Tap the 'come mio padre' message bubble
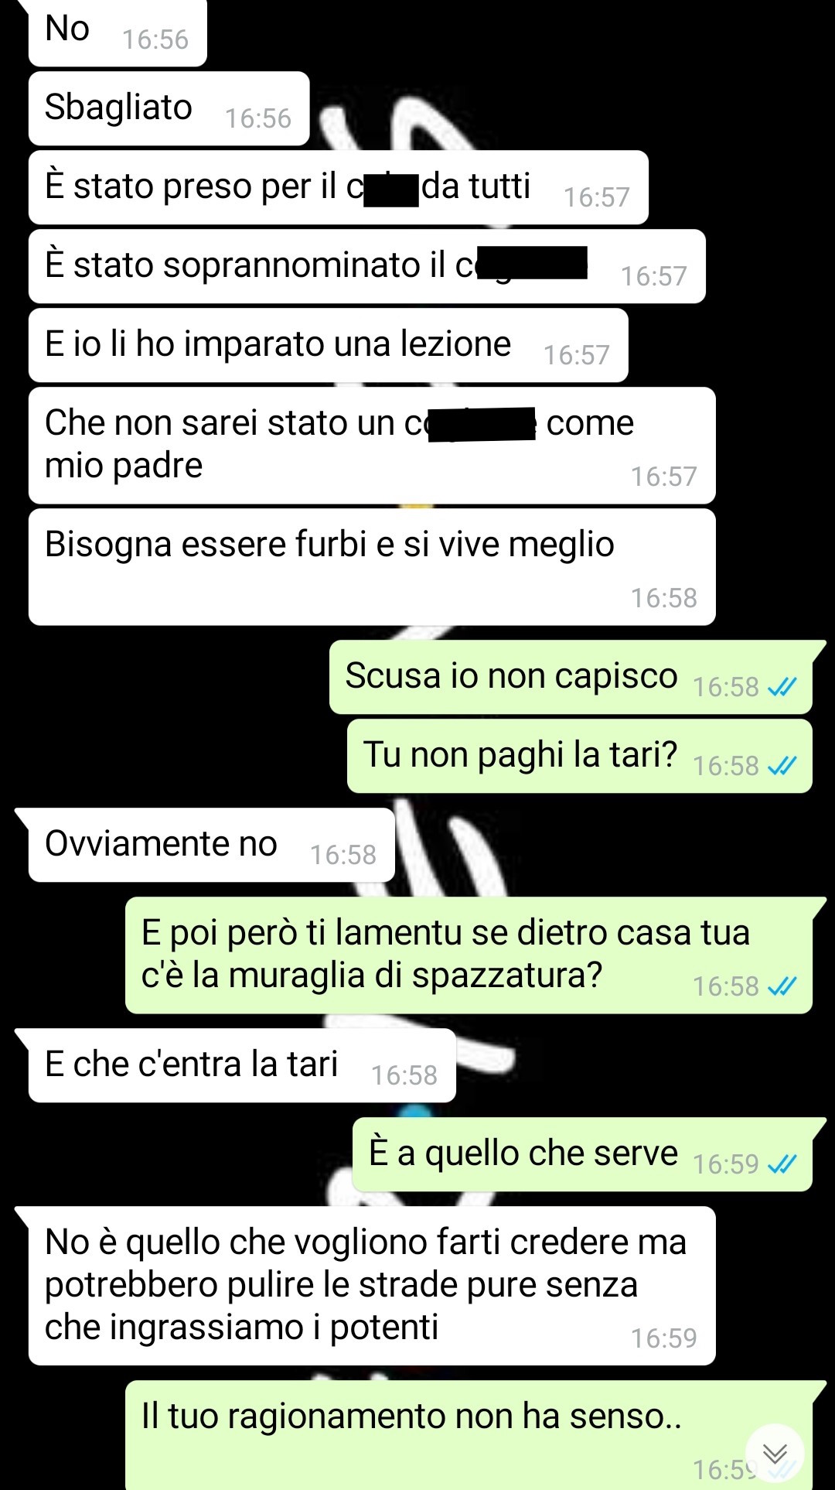The width and height of the screenshot is (835, 1490). pyautogui.click(x=372, y=446)
